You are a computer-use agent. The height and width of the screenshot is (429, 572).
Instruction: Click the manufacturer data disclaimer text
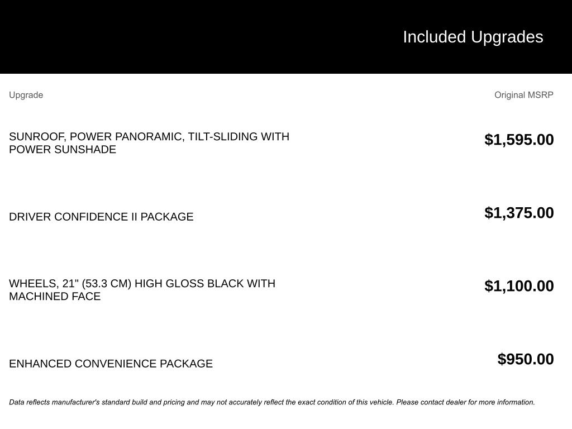tap(272, 402)
